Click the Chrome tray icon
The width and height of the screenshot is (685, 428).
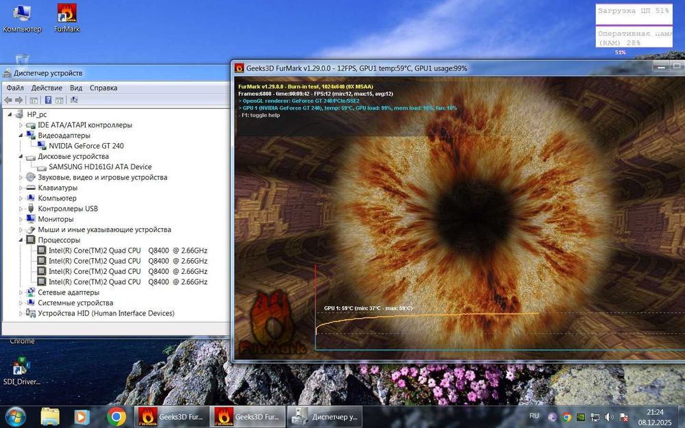coord(566,417)
